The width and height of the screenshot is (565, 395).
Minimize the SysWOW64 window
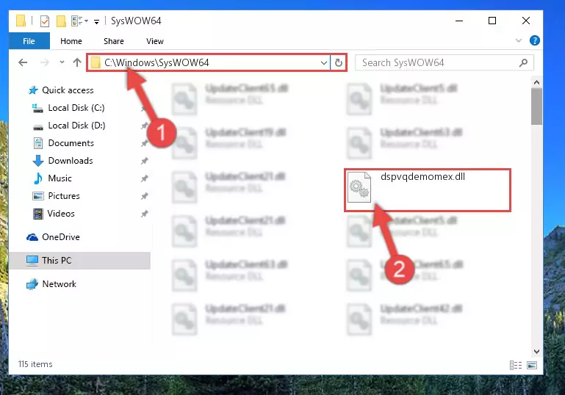tap(459, 21)
